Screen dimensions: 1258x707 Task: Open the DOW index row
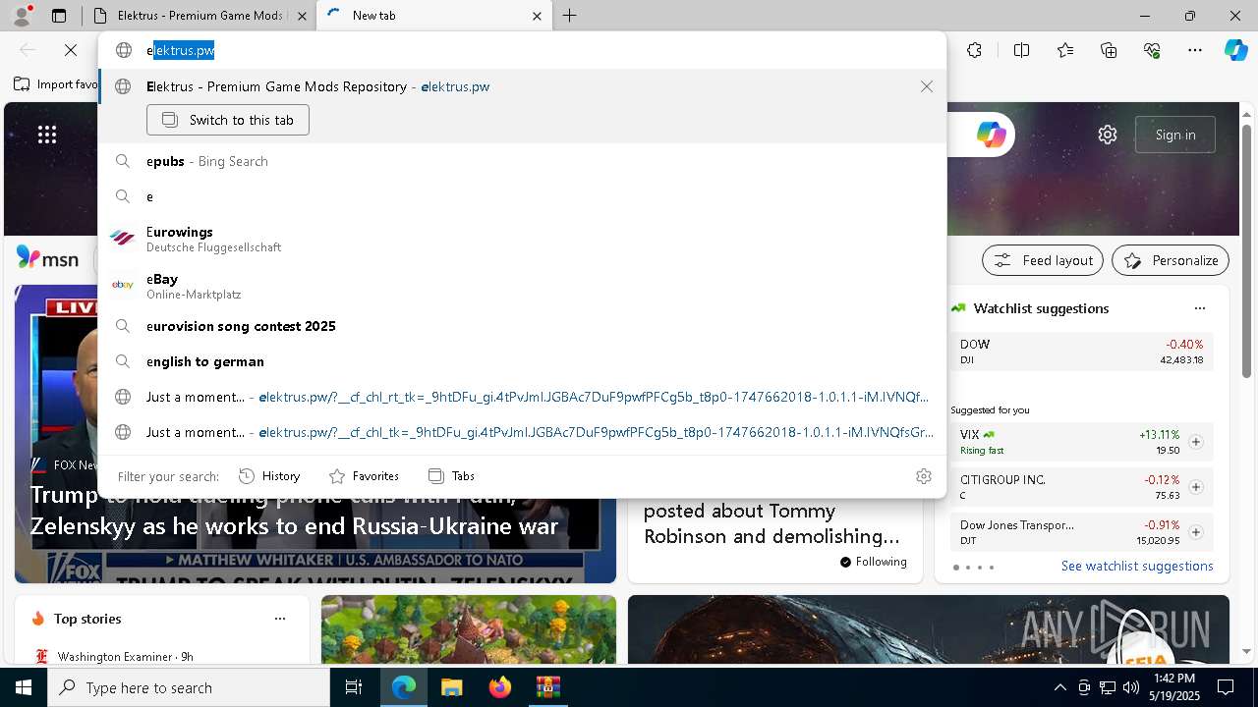point(1081,352)
